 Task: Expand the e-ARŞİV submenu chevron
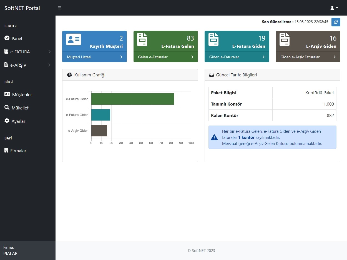click(x=49, y=65)
